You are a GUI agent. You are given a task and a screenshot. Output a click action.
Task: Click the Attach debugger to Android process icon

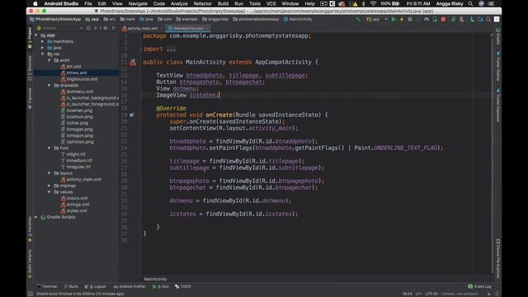[435, 20]
